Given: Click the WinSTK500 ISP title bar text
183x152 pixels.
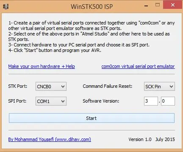Looking at the screenshot, I should [91, 7].
